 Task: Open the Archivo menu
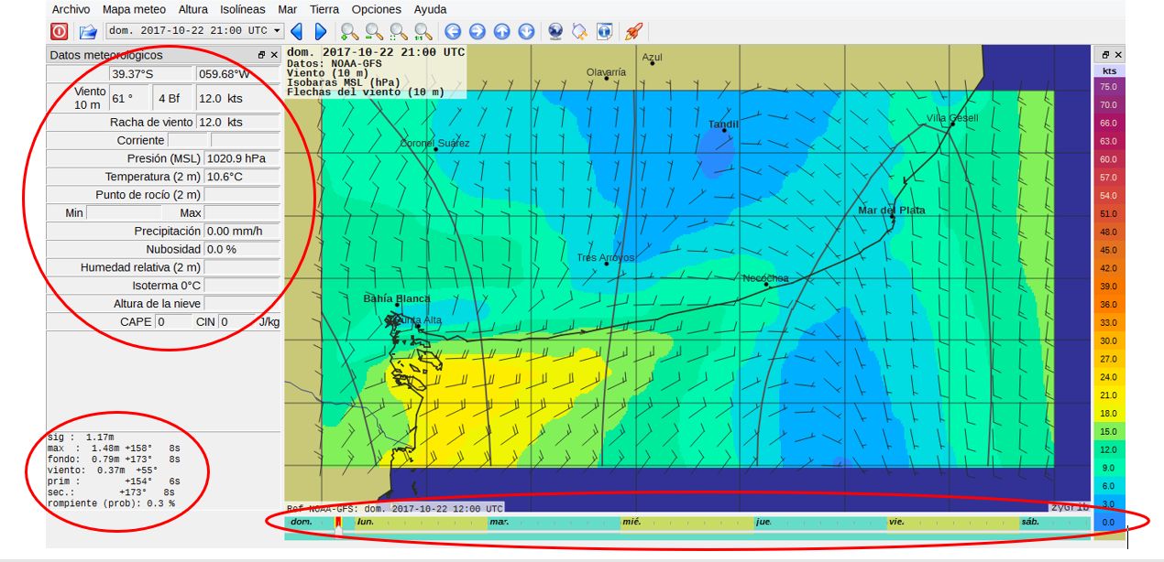[71, 9]
